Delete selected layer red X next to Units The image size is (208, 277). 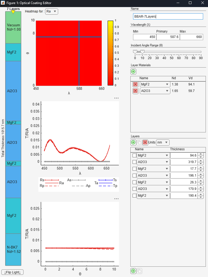[145, 142]
